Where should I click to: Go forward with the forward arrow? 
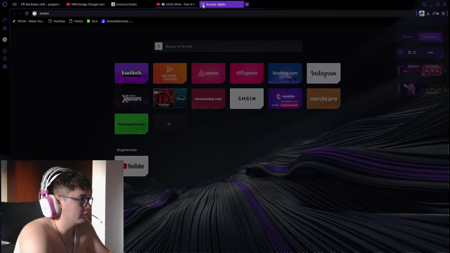(x=20, y=13)
